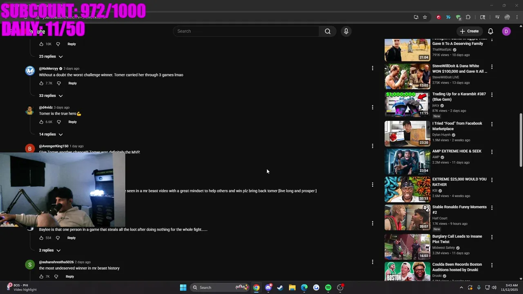Open action menu on @suhanshrestha5026's comment

pyautogui.click(x=372, y=262)
